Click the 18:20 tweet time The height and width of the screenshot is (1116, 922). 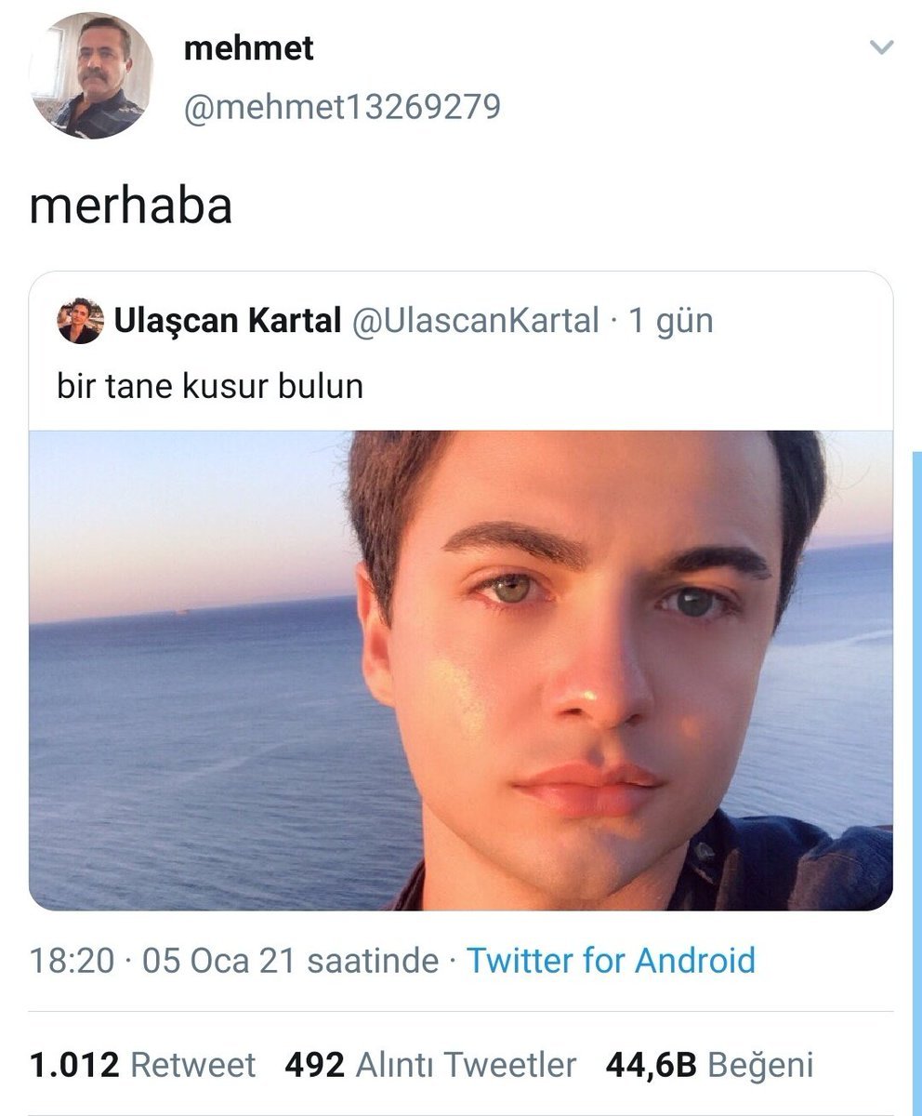click(x=72, y=960)
